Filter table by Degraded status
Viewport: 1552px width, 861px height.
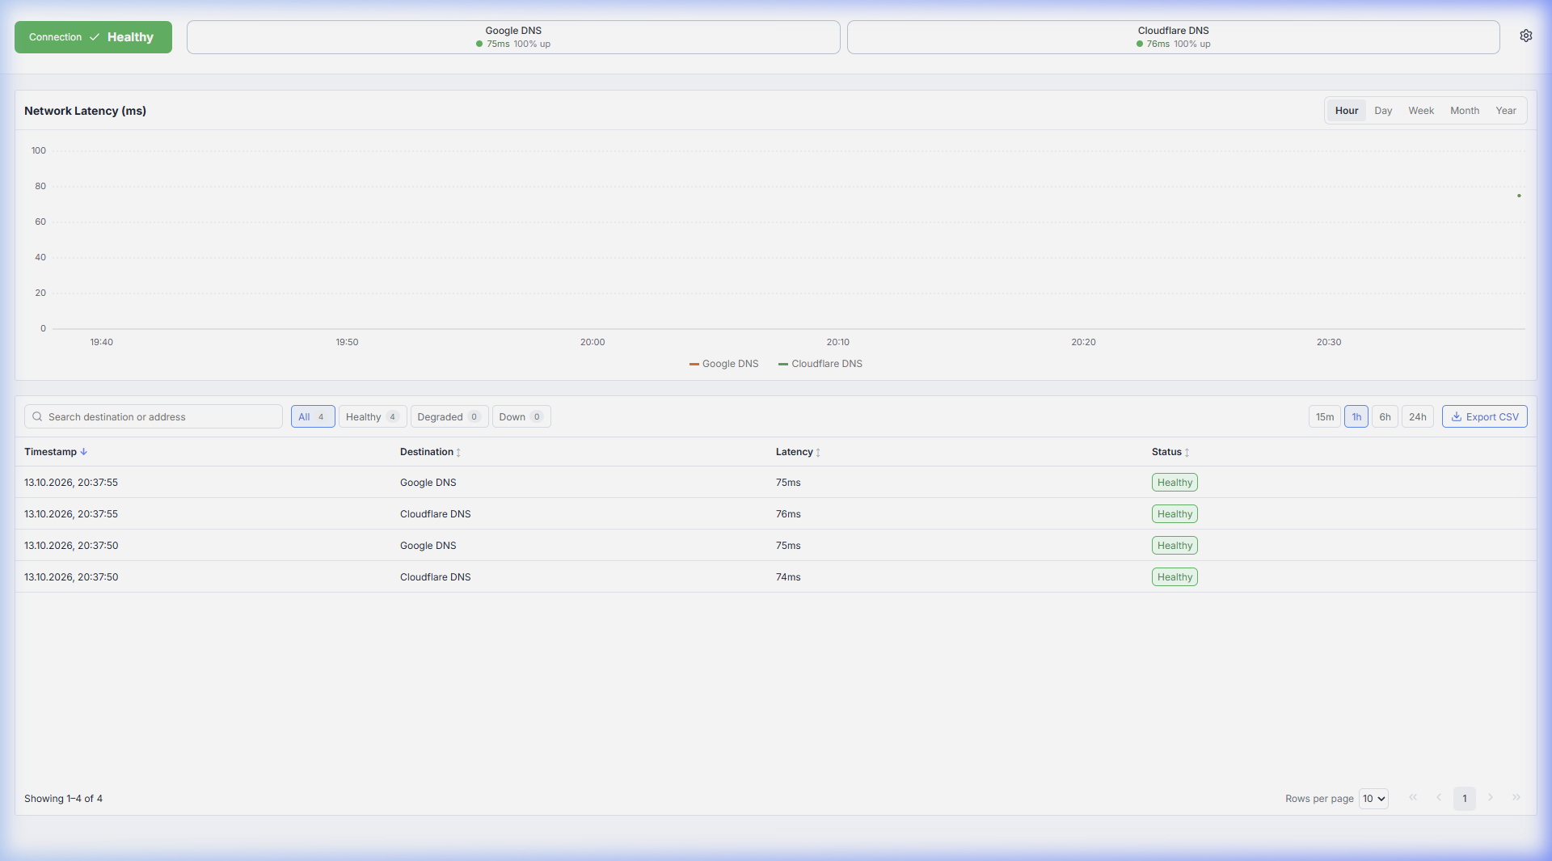[x=449, y=417]
